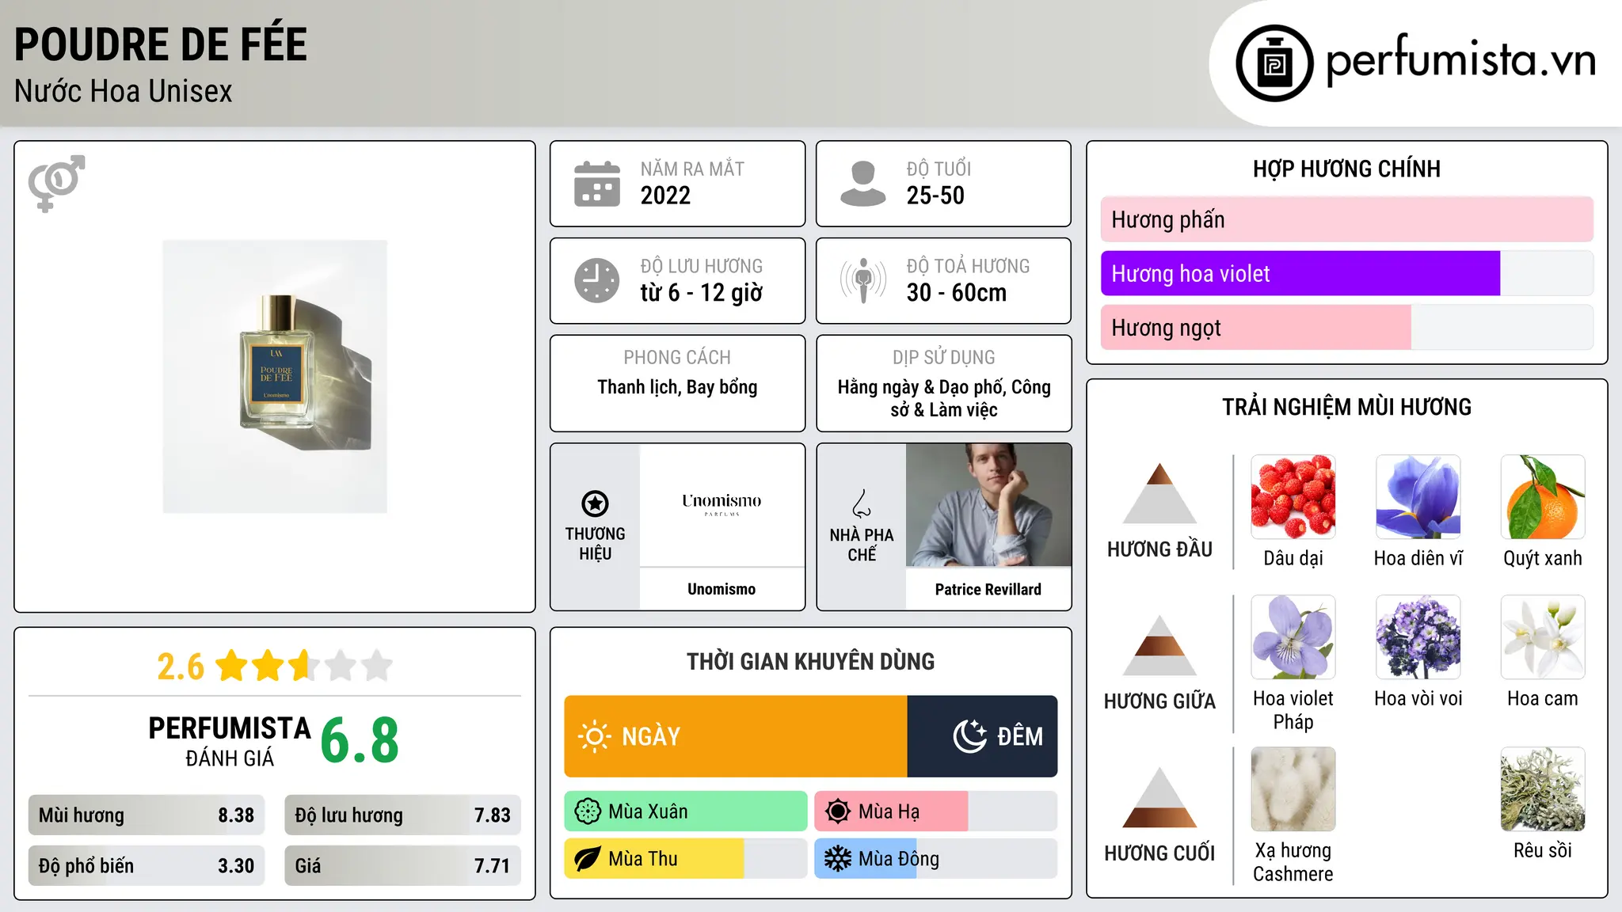Open the Quýt xanh note image
The width and height of the screenshot is (1622, 912).
pos(1543,497)
